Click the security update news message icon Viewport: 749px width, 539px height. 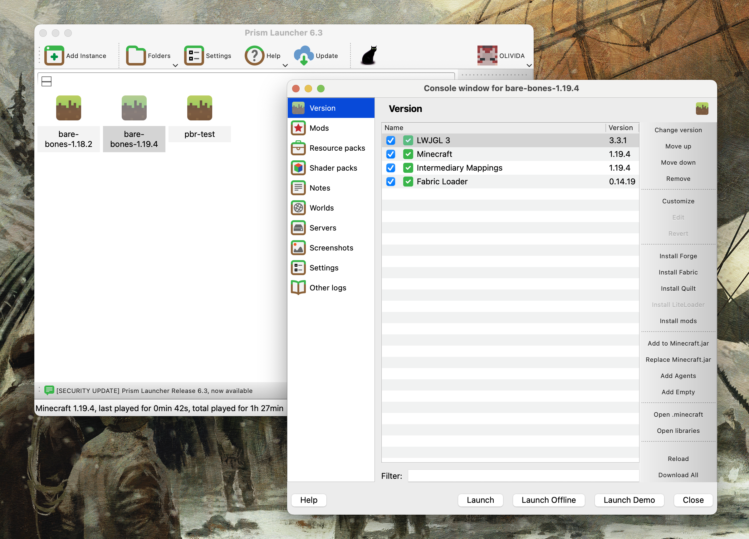[x=49, y=391]
